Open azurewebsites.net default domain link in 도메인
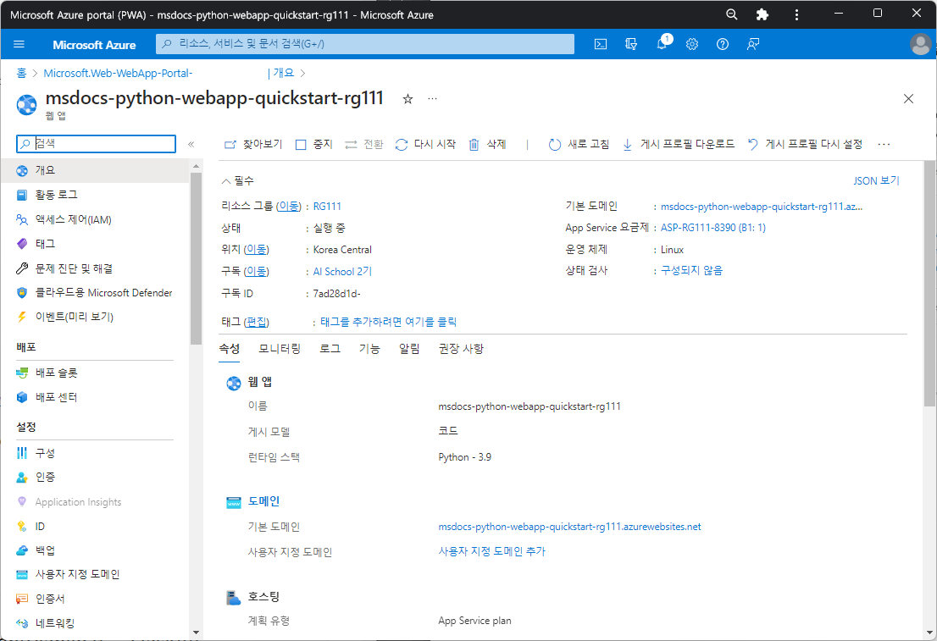 tap(569, 527)
